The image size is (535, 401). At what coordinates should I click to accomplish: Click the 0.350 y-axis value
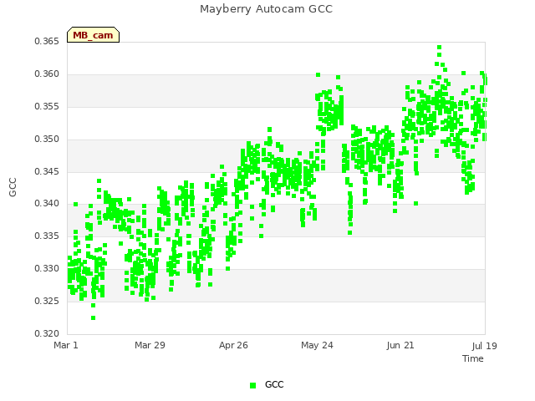(x=47, y=140)
